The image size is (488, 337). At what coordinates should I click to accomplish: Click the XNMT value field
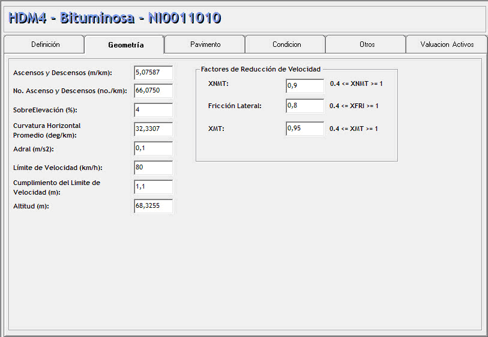[x=305, y=86]
